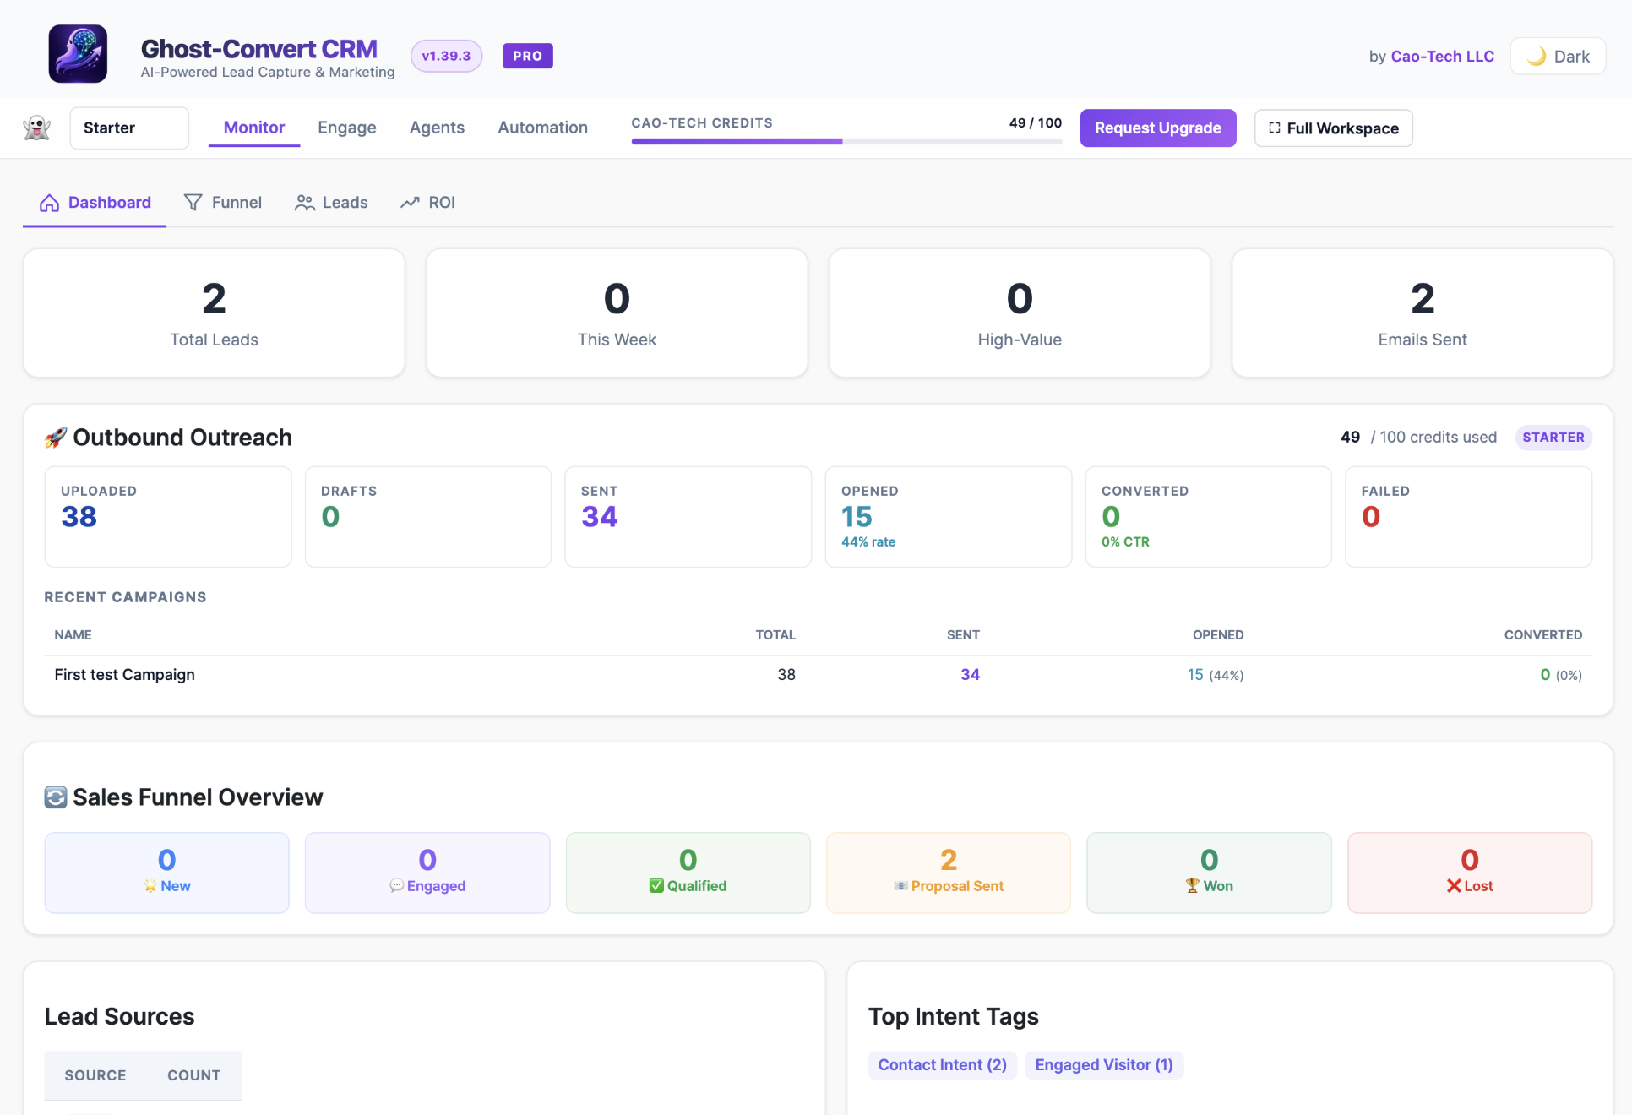Click the Leads people icon
Viewport: 1632px width, 1115px height.
pos(304,203)
